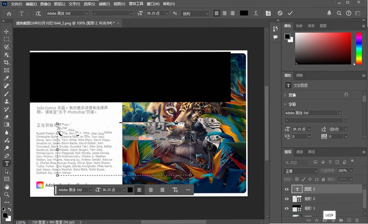Open the layer blend mode 正常 dropdown
The image size is (368, 224).
pyautogui.click(x=300, y=171)
